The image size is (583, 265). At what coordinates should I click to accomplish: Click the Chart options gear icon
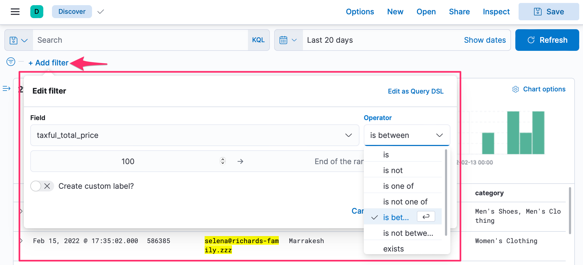click(515, 89)
